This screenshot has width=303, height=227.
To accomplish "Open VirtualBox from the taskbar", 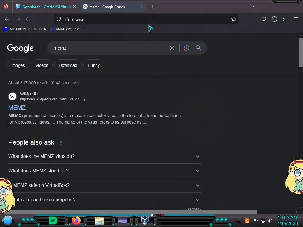I will tap(145, 220).
